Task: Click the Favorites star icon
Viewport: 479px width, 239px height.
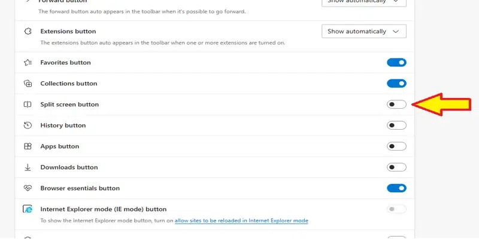Action: click(x=27, y=62)
